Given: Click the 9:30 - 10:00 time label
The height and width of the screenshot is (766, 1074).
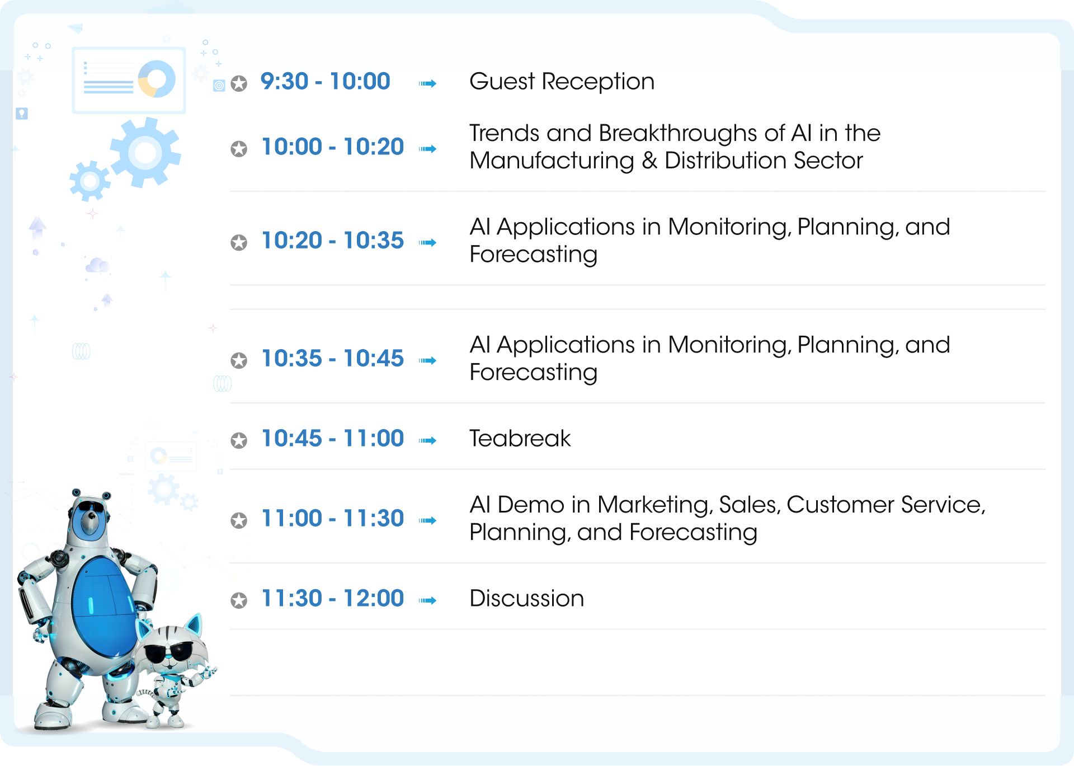Looking at the screenshot, I should [325, 82].
